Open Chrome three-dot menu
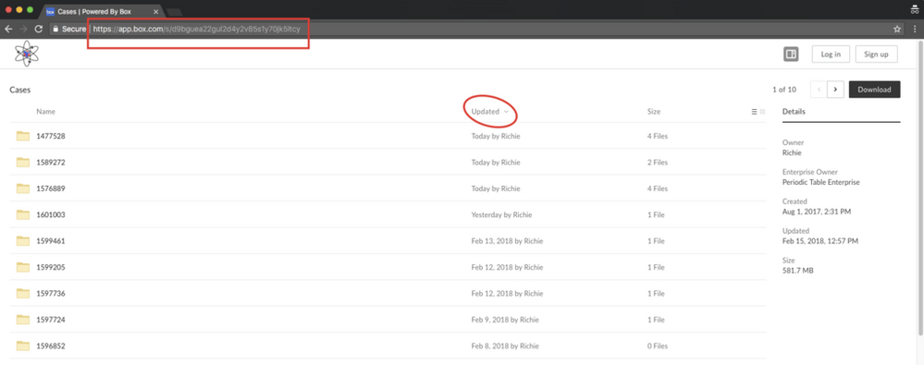 click(915, 29)
